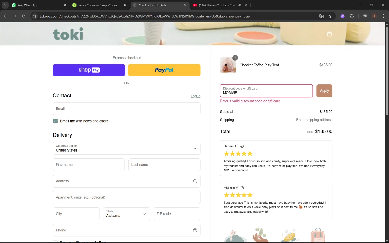The height and width of the screenshot is (243, 389).
Task: Click the First name field
Action: [89, 165]
